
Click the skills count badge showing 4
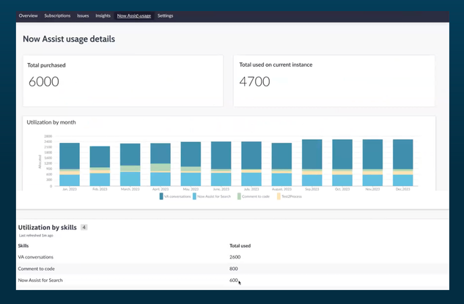(84, 228)
